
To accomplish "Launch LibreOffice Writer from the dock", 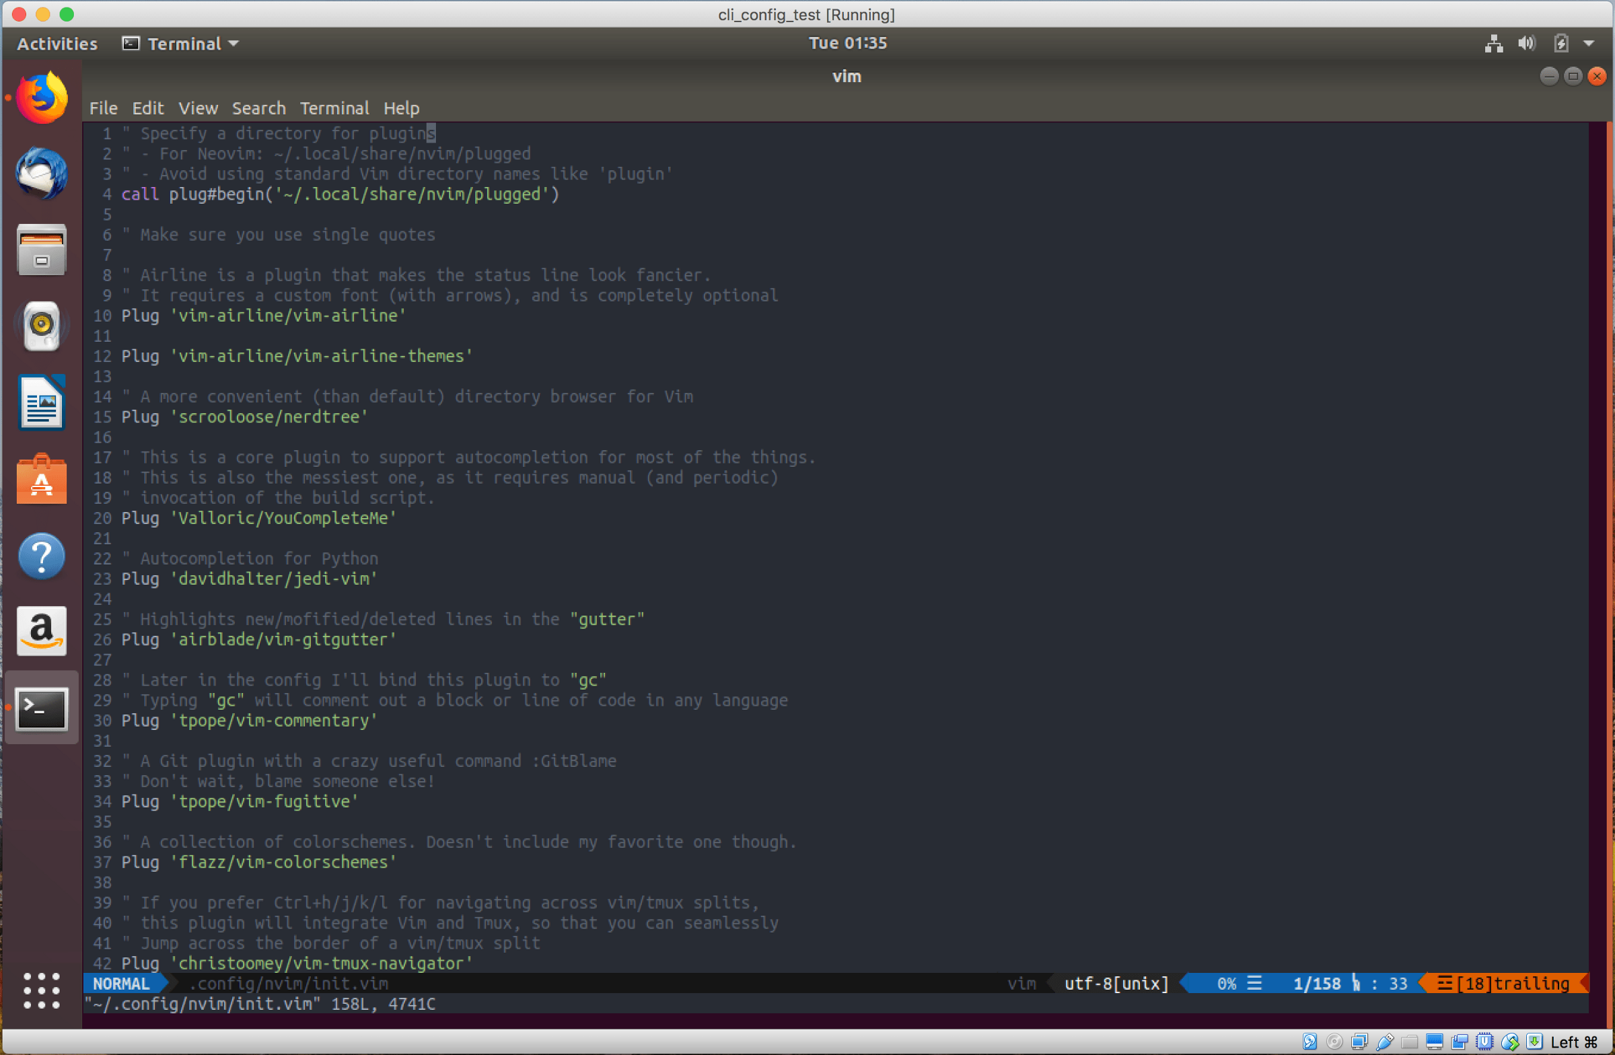I will click(42, 403).
